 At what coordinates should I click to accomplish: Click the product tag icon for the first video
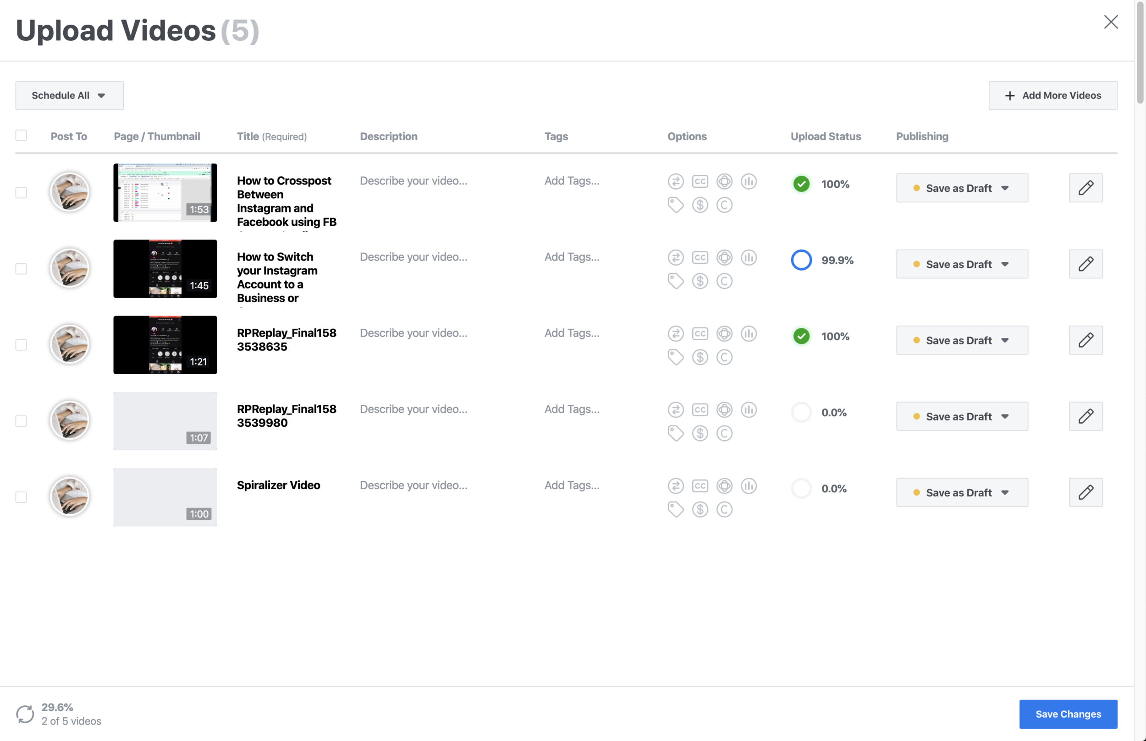click(676, 205)
